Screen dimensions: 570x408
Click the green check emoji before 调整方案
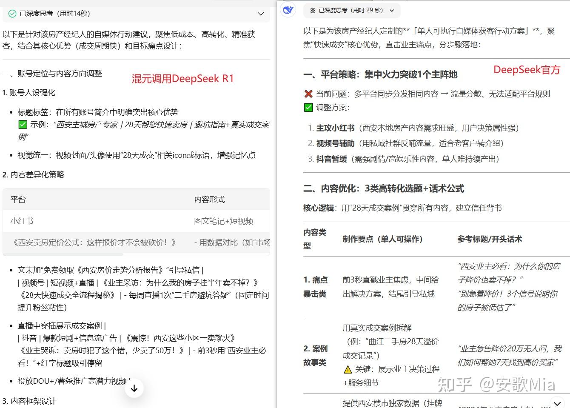tap(308, 108)
